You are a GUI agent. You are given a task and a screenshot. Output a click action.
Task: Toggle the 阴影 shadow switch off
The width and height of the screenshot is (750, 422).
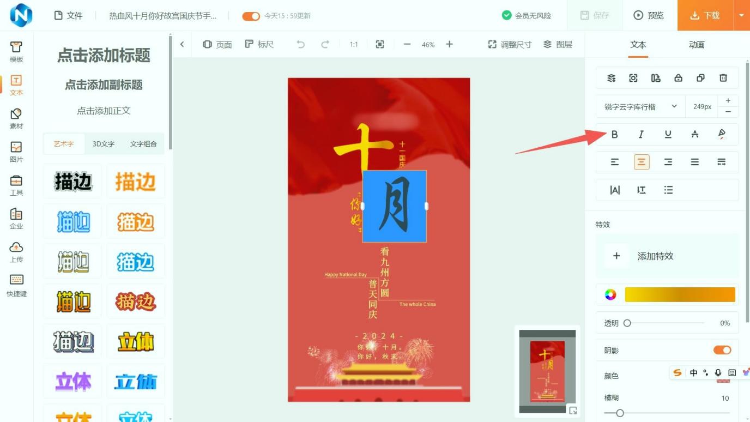[722, 350]
